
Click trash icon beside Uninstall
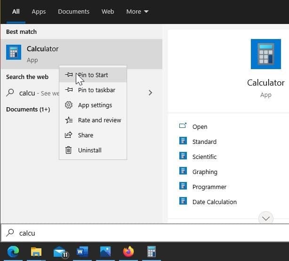(68, 150)
